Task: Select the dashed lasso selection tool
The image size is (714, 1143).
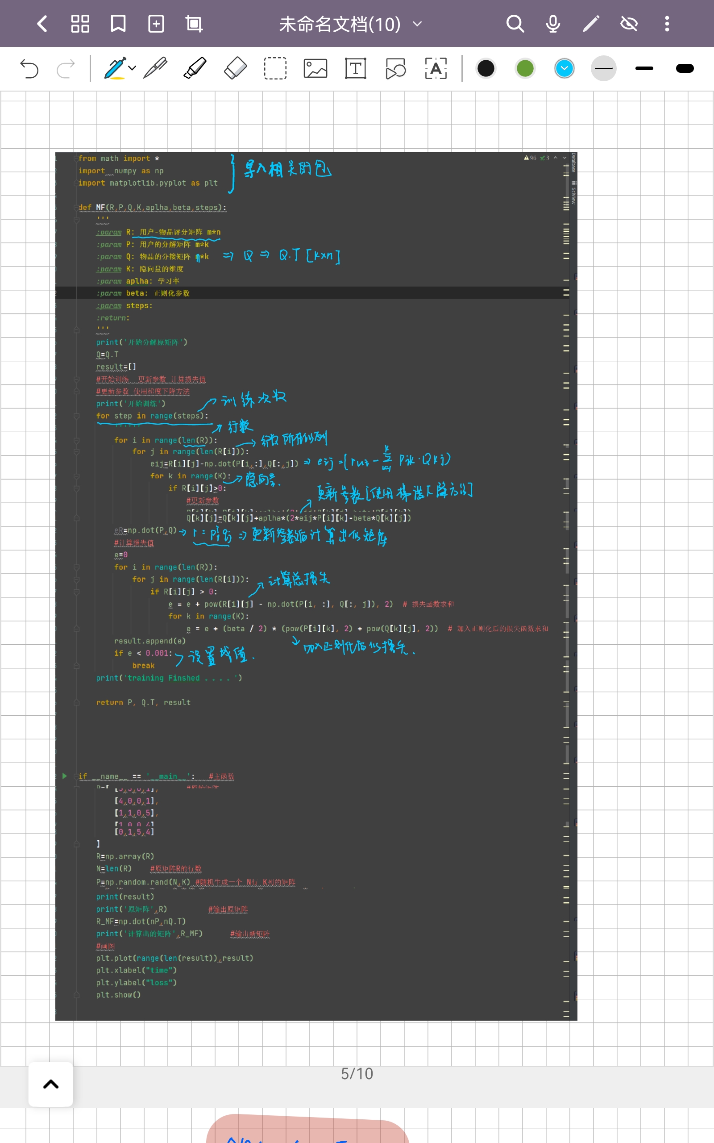Action: point(275,68)
